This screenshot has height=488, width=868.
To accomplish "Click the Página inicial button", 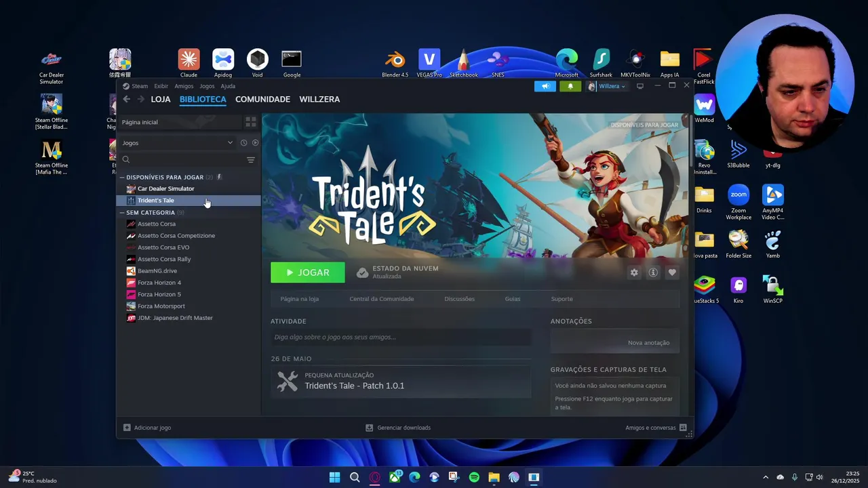I will (180, 122).
